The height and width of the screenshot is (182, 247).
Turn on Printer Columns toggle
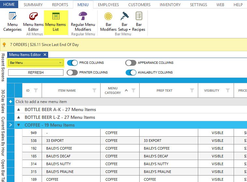pos(72,73)
